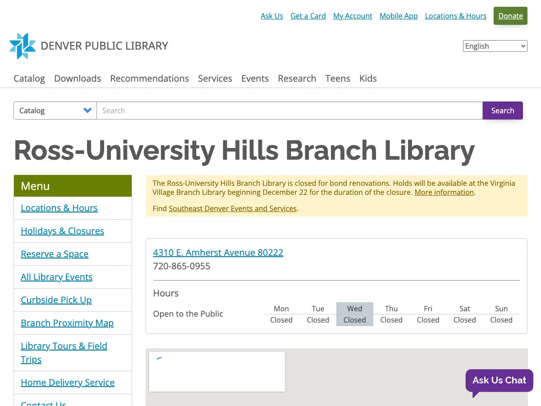
Task: Click into the Search text field
Action: coord(289,111)
